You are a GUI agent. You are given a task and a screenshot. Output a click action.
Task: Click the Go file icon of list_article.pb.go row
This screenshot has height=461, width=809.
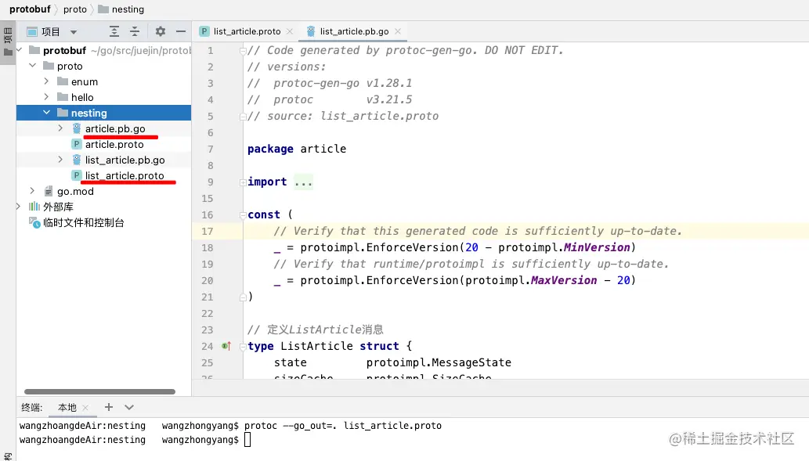(x=77, y=160)
